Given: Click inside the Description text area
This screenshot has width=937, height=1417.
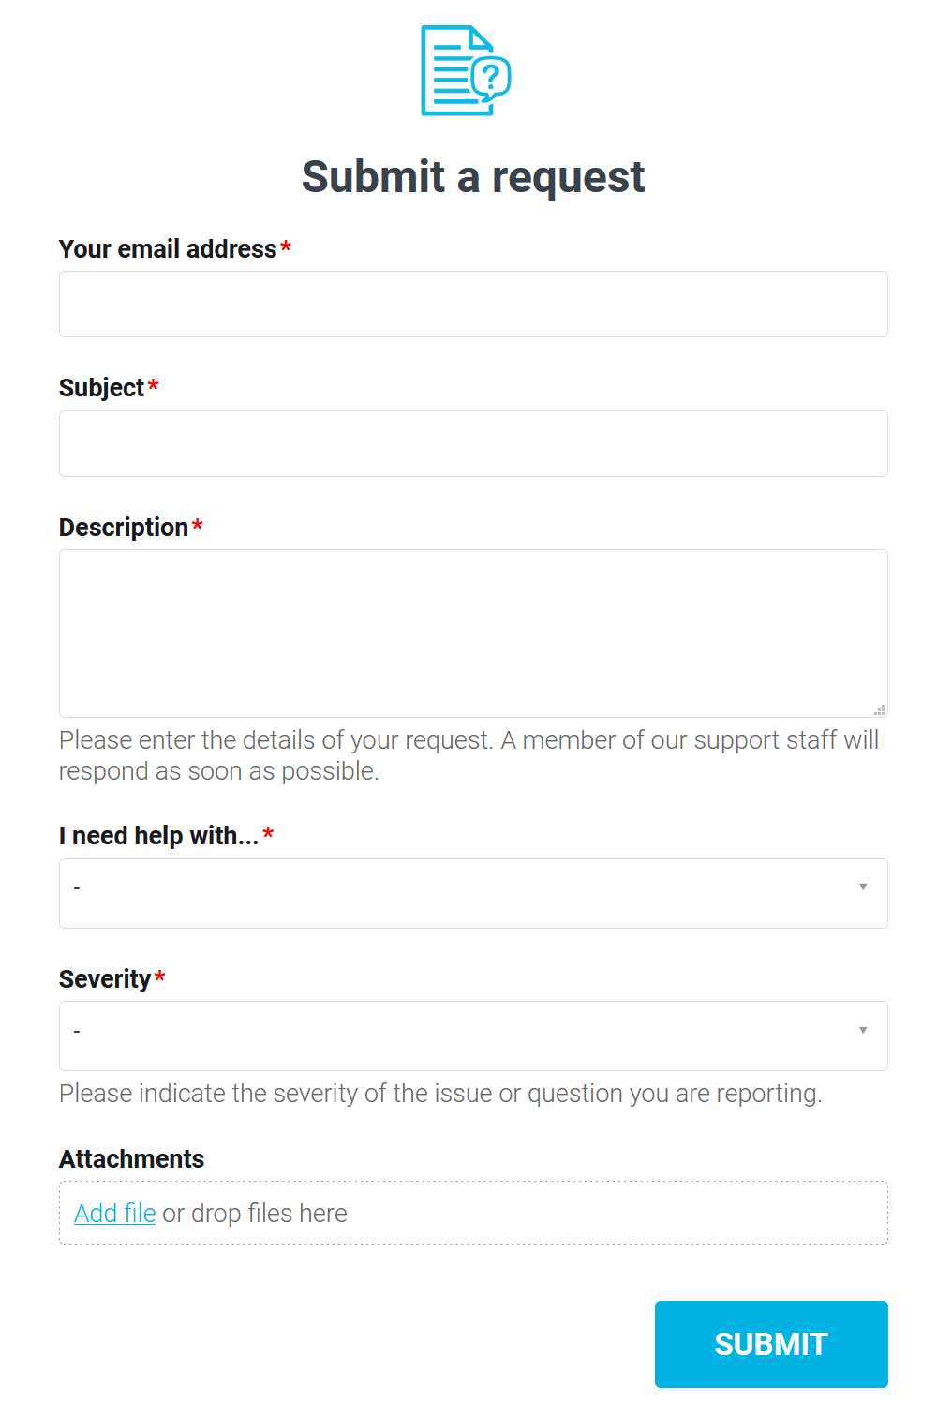Looking at the screenshot, I should click(x=472, y=633).
